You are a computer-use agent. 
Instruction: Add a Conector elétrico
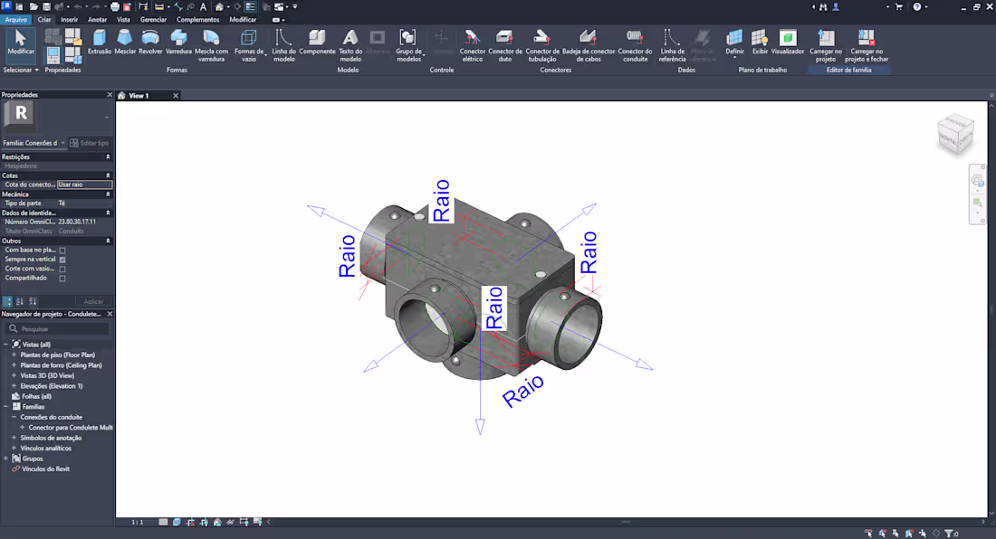(x=472, y=43)
